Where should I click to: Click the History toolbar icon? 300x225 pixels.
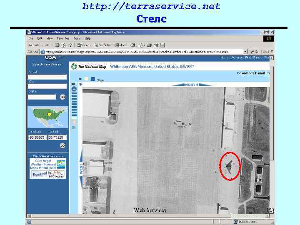(133, 45)
